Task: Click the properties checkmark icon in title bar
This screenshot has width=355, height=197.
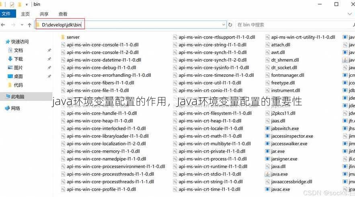Action: click(x=12, y=4)
